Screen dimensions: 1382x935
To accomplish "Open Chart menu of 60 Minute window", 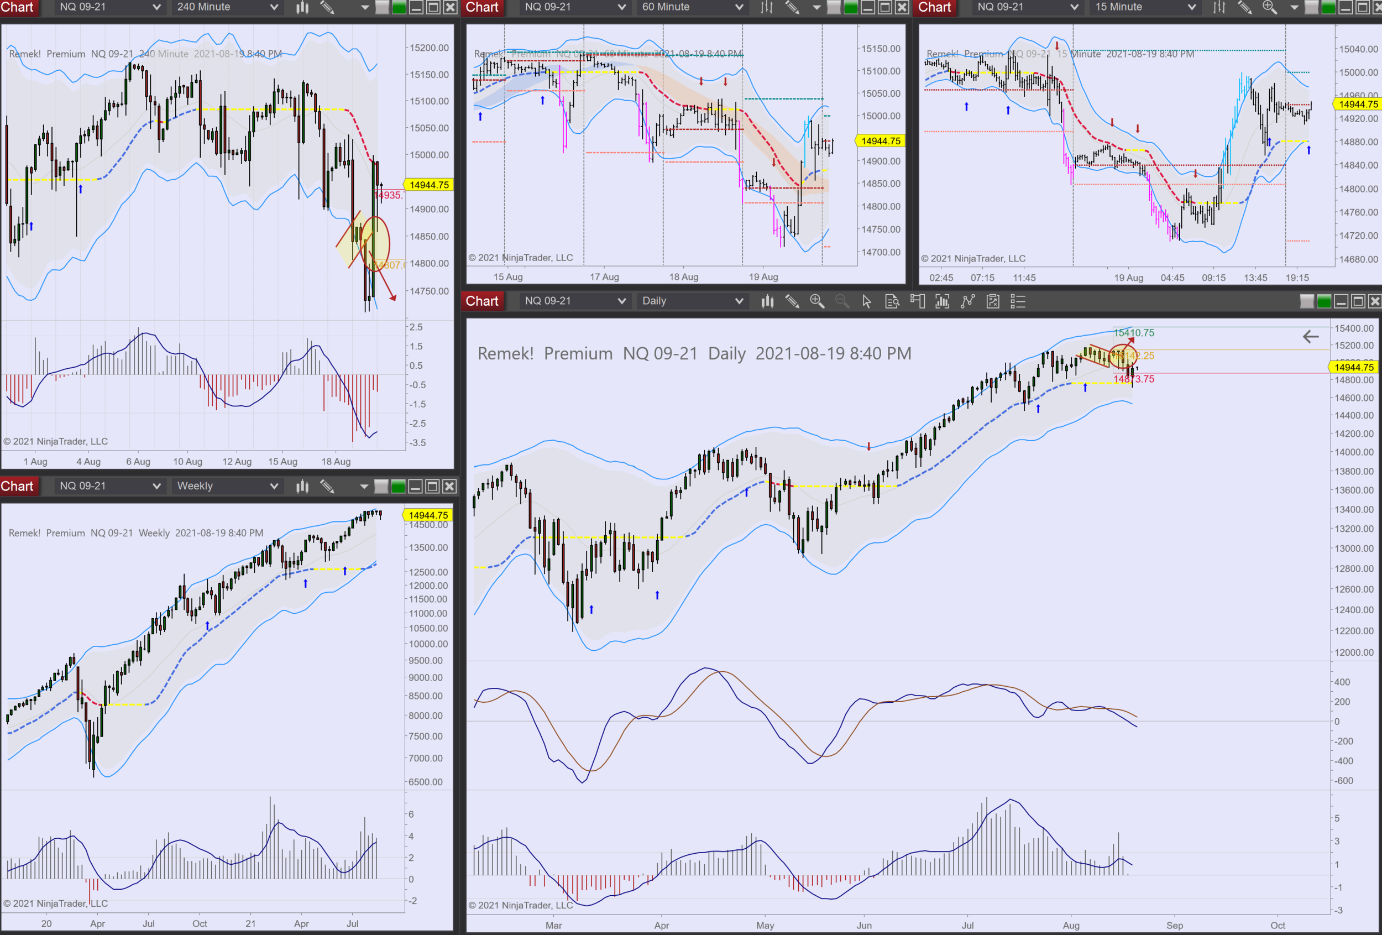I will tap(481, 7).
